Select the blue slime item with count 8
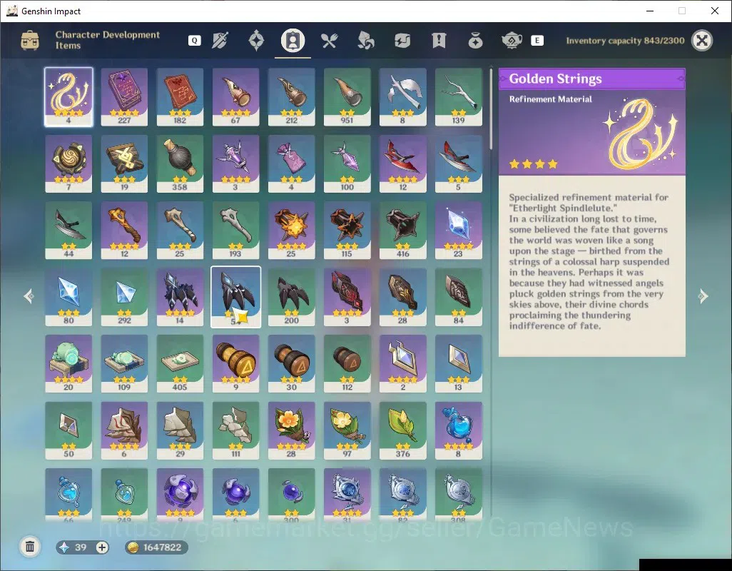This screenshot has height=571, width=732. tap(459, 430)
